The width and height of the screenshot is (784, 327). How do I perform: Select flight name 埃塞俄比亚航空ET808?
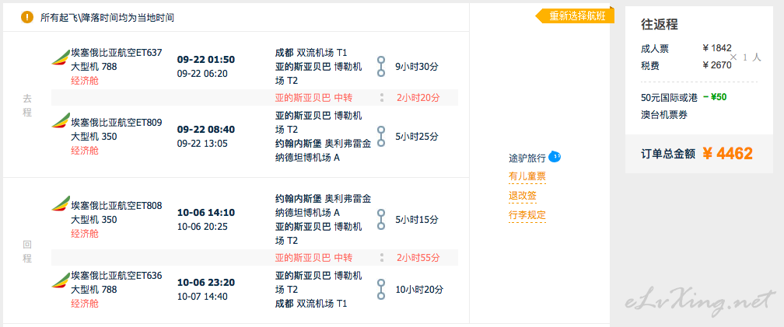click(117, 206)
